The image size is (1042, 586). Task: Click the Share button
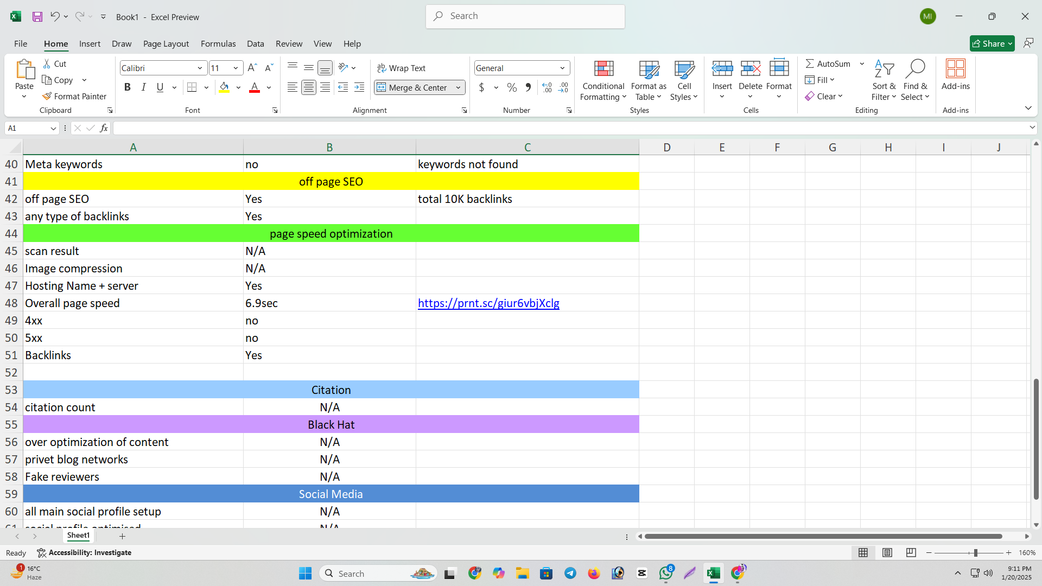pos(992,43)
